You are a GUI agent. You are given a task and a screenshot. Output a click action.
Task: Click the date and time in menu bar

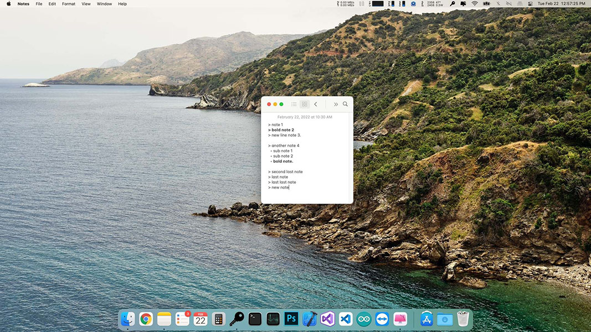tap(561, 4)
